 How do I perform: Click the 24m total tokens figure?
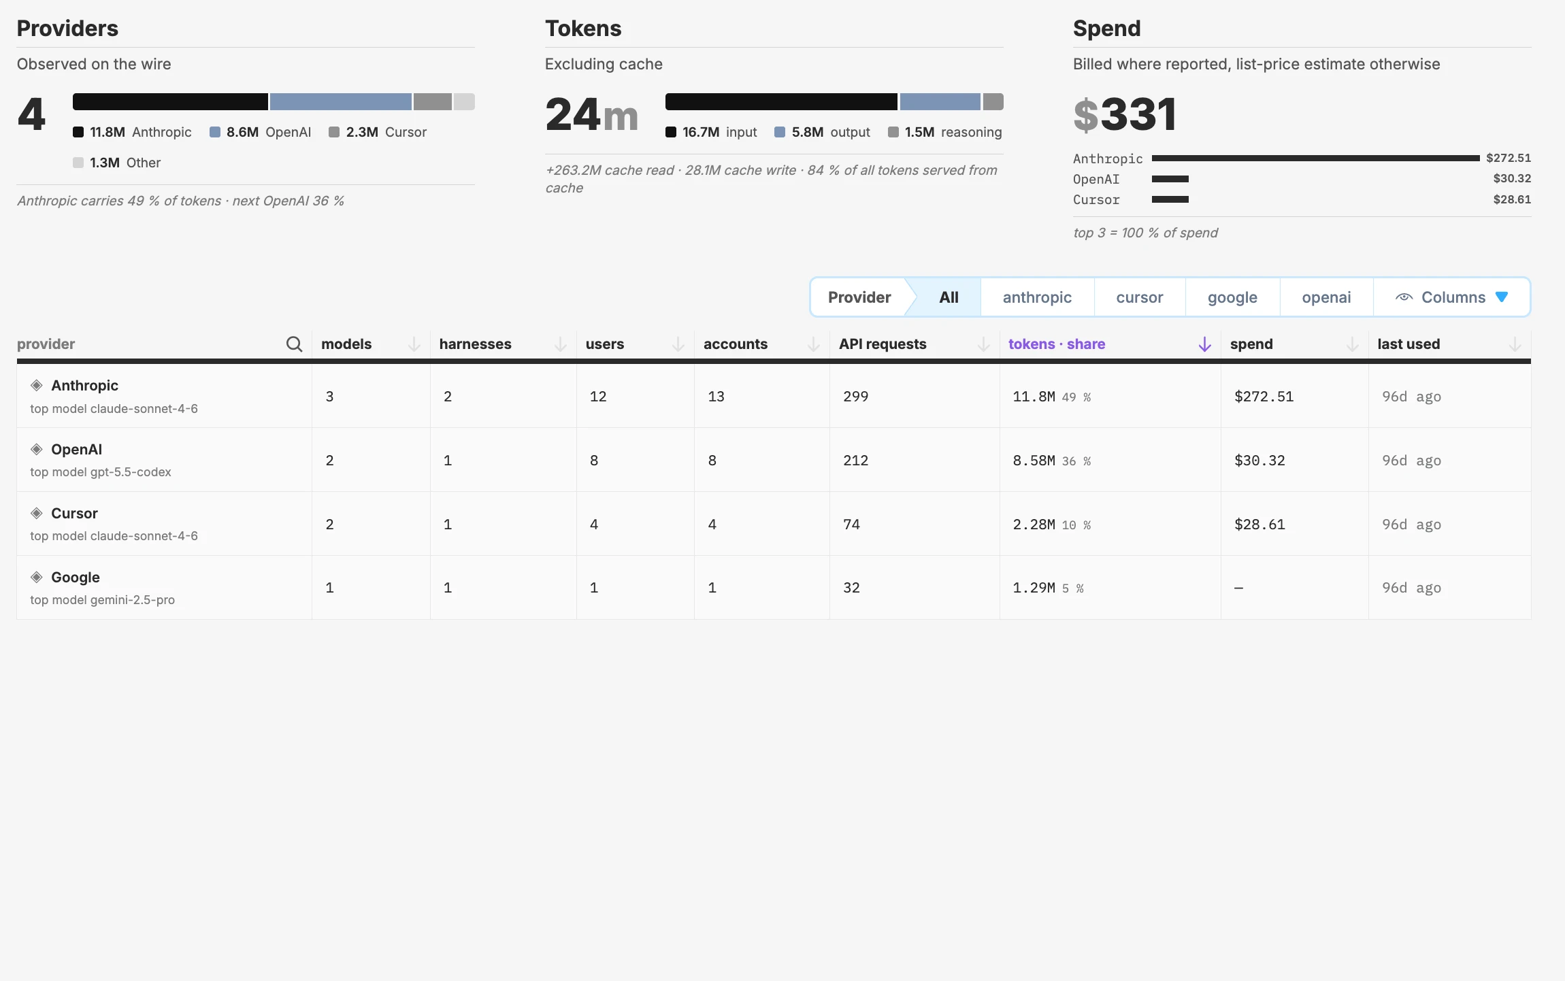(x=591, y=114)
